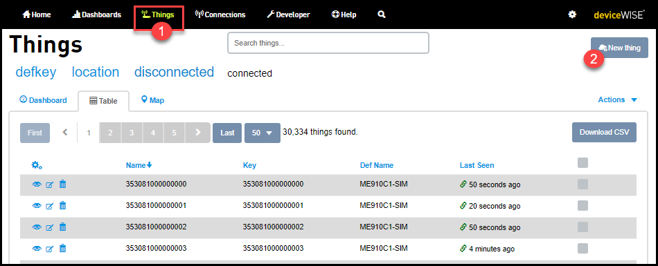
Task: Switch to the Map tab
Action: [x=153, y=100]
